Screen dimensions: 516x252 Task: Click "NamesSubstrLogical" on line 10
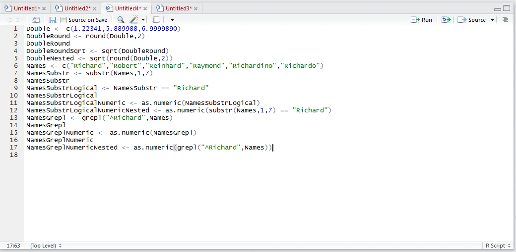click(62, 96)
